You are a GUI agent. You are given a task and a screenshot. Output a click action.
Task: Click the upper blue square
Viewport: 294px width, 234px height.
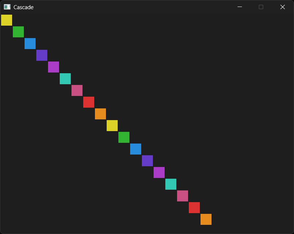[x=30, y=44]
